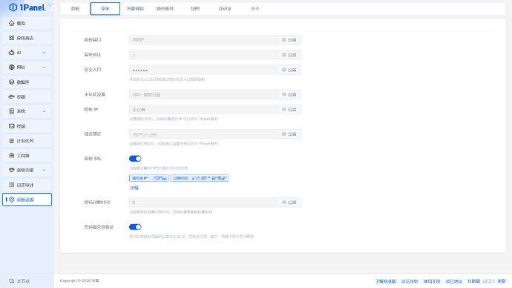Click the 监听地址 input field
512x288 pixels.
(203, 55)
